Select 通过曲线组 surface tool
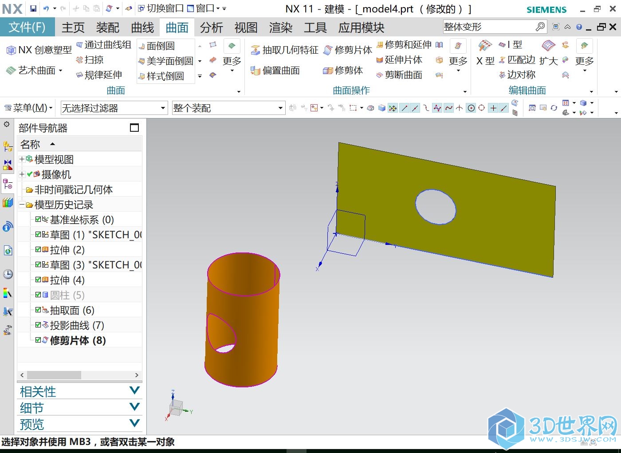 (103, 44)
